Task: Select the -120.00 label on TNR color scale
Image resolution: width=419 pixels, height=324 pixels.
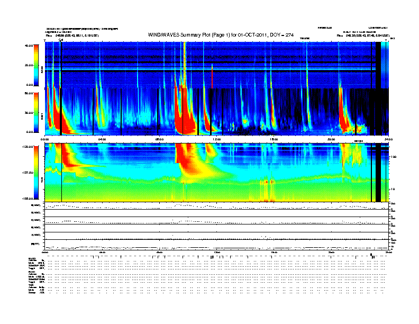Action: tap(28, 147)
